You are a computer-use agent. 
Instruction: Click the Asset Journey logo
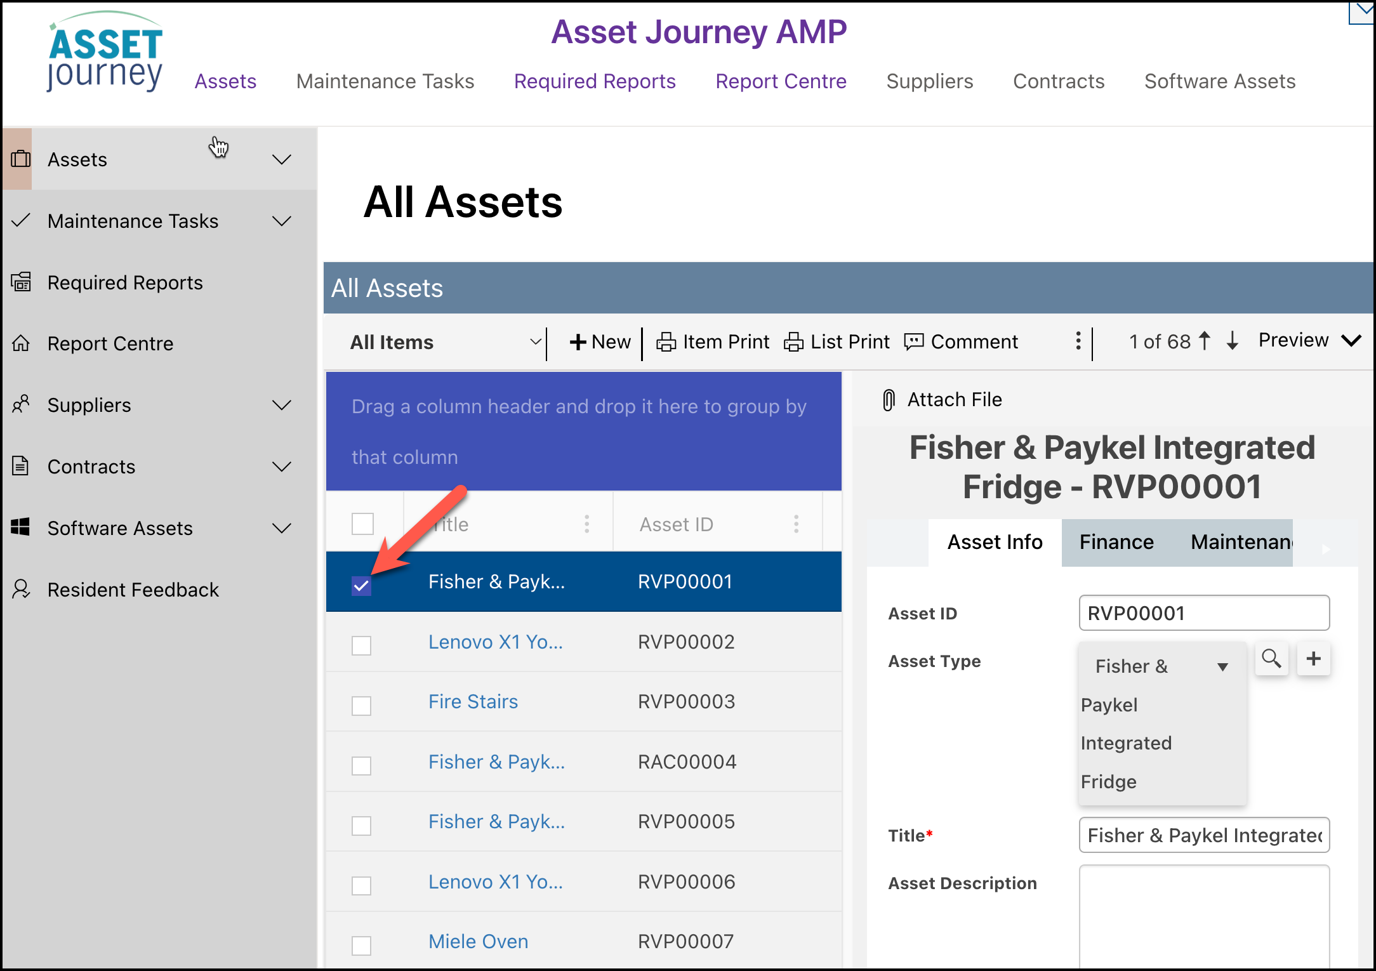(x=105, y=52)
